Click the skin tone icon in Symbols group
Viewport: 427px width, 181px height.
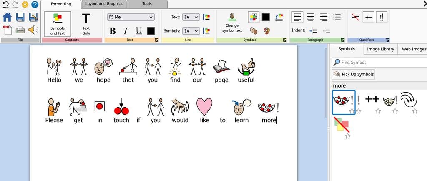point(253,31)
